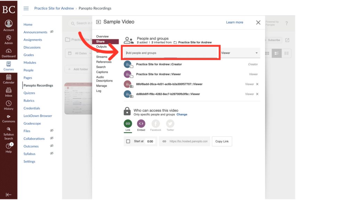
Task: Open Practice Site for Andrew breadcrumb
Action: (54, 8)
